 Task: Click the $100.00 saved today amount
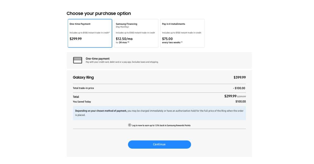click(240, 102)
